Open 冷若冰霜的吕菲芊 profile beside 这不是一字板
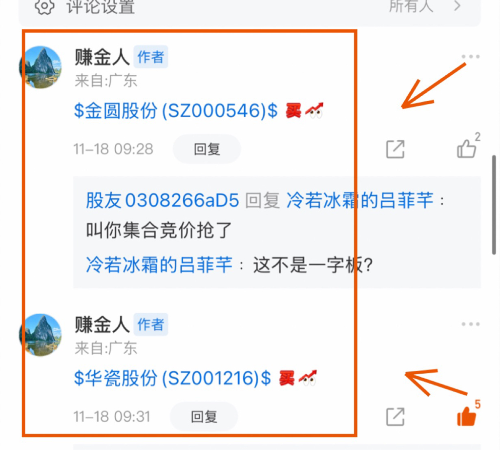Viewport: 500px width, 450px height. [159, 265]
